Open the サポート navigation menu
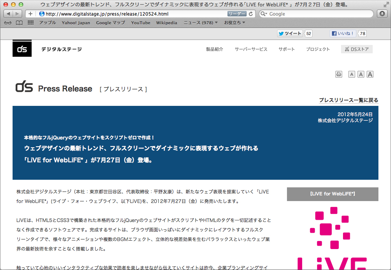Viewport: 391px width, 270px height. [287, 49]
